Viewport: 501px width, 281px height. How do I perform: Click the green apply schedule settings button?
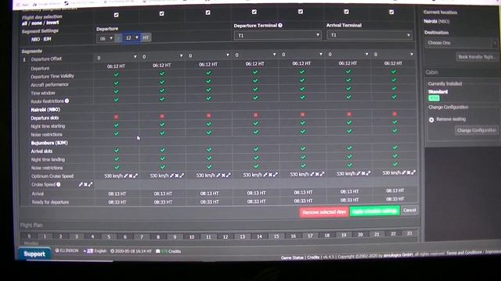[x=374, y=212]
